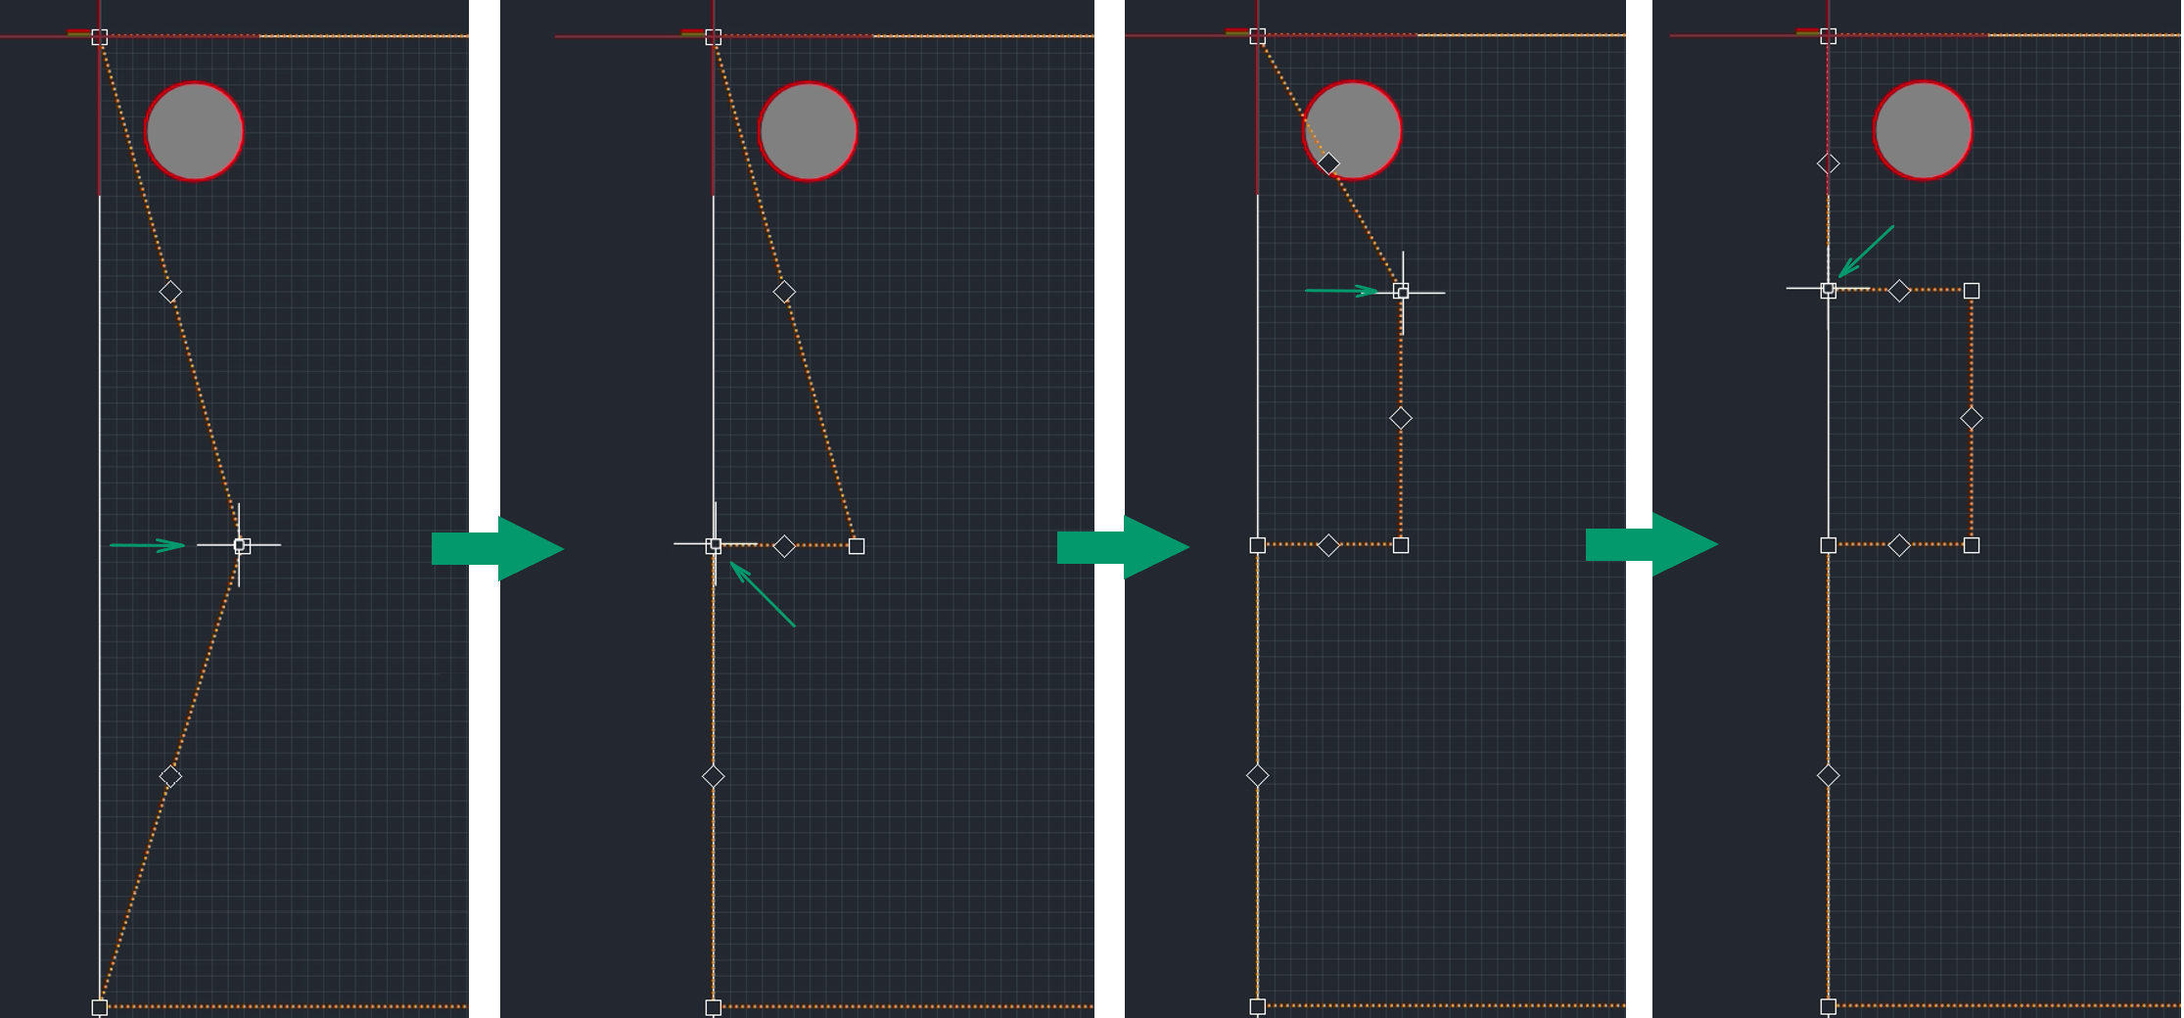
Task: Click third panel's square grip below the crosshair vertex
Action: click(x=1401, y=545)
